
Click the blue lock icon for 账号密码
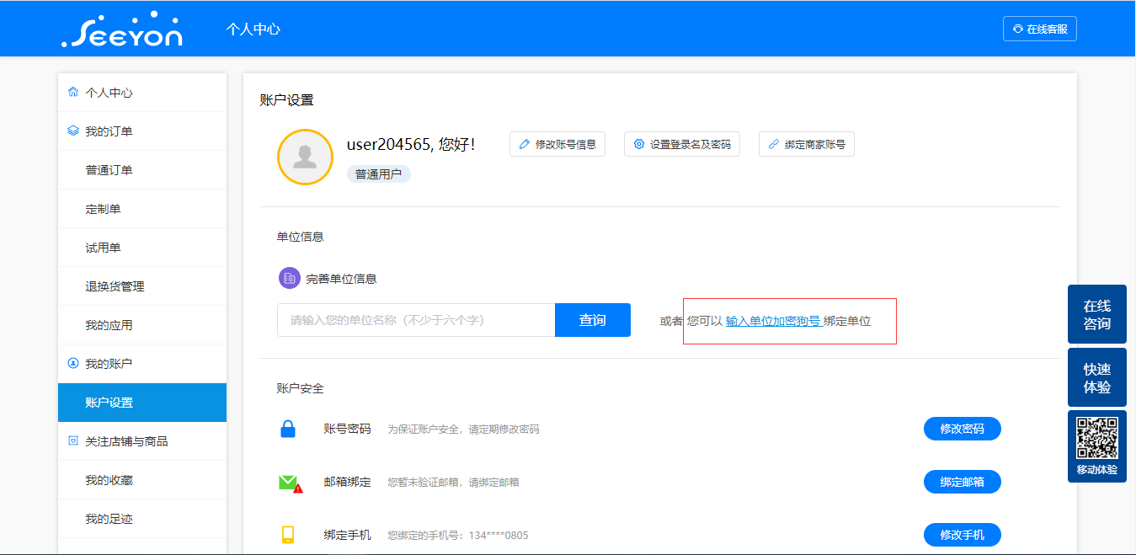coord(288,429)
